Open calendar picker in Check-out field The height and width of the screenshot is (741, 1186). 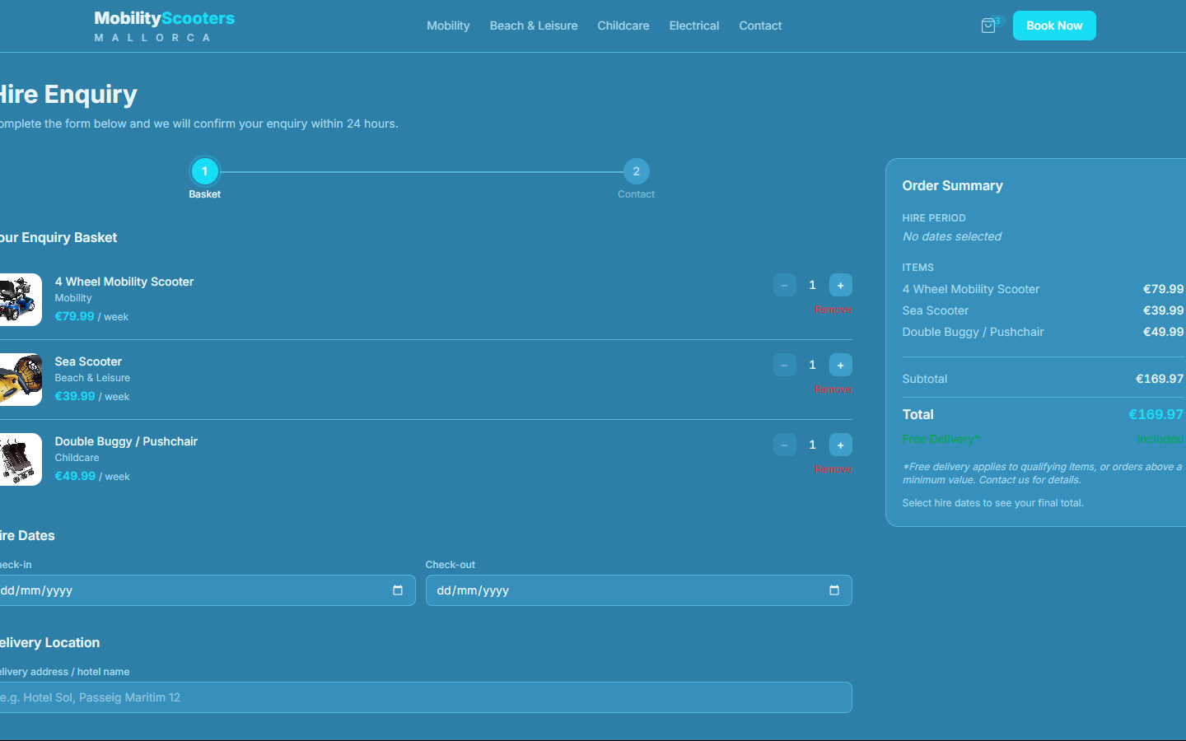pos(834,590)
